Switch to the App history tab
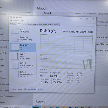This screenshot has height=108, width=108. click(32, 24)
